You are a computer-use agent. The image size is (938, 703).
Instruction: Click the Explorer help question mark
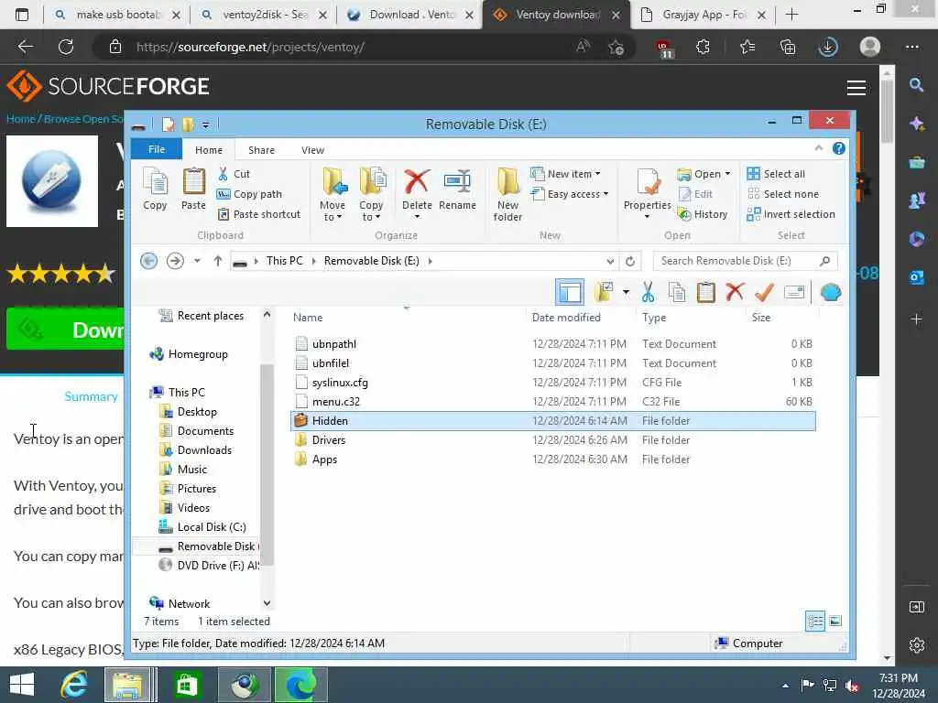point(839,148)
